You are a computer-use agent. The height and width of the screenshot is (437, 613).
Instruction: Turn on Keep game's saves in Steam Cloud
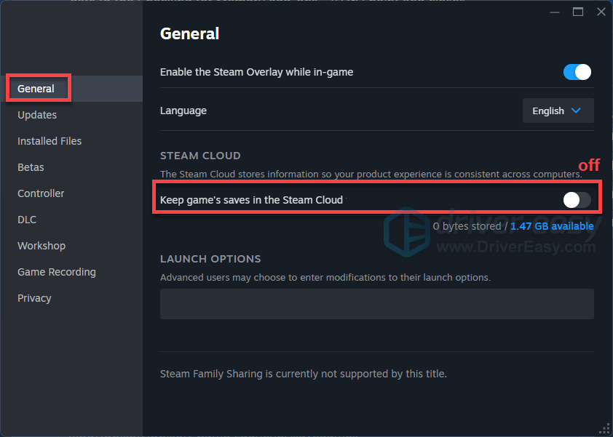pos(577,200)
